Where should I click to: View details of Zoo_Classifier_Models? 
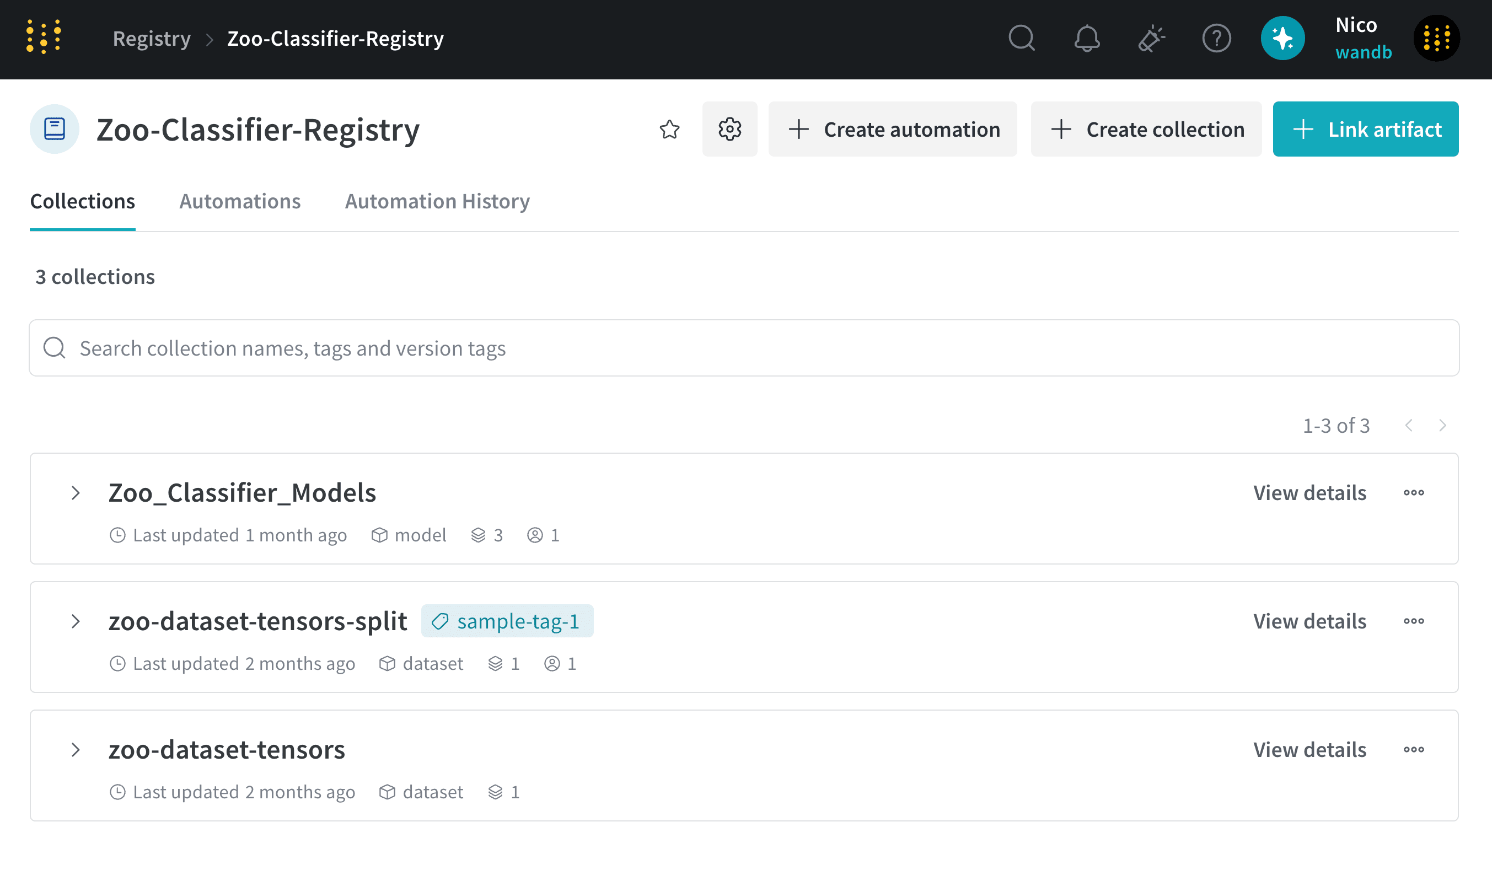[x=1309, y=493]
